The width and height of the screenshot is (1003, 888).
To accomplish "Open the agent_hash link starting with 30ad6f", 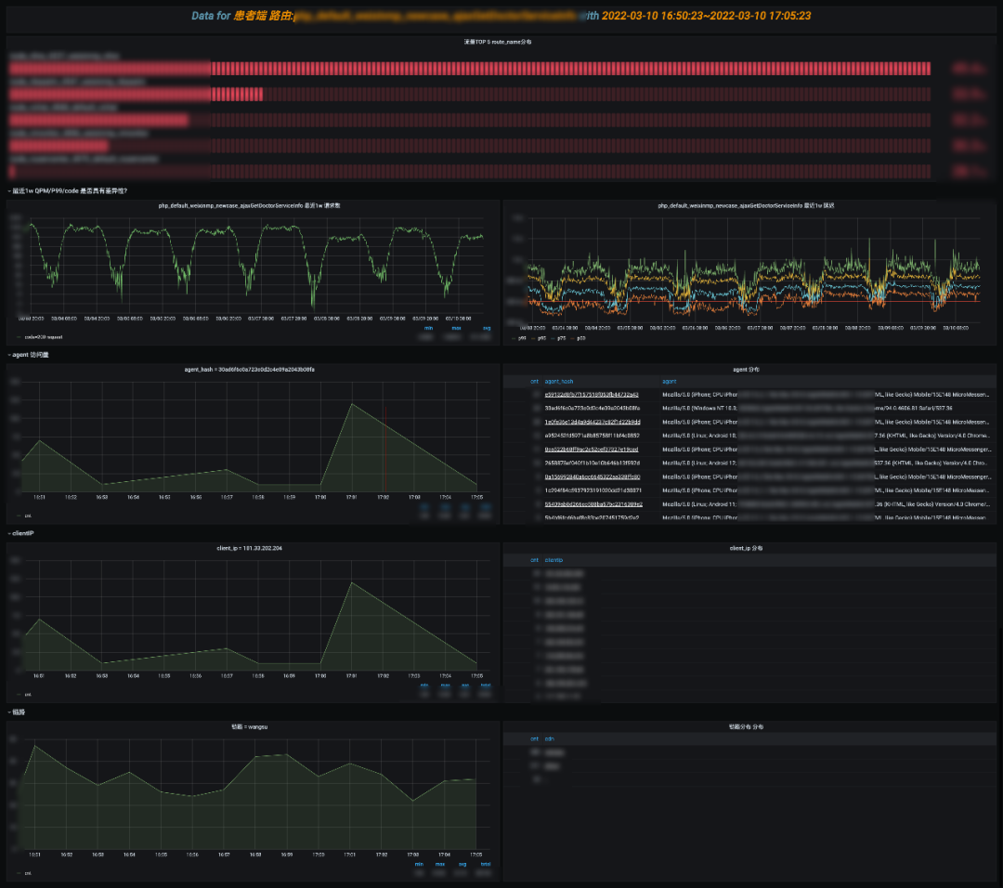I will (591, 408).
